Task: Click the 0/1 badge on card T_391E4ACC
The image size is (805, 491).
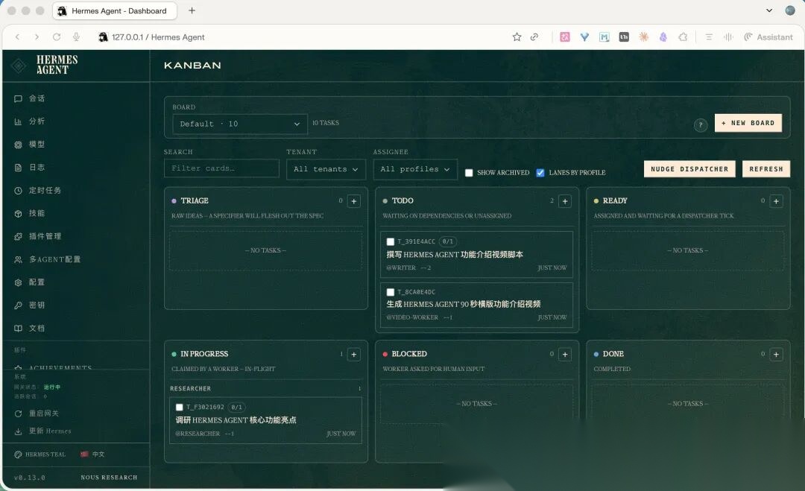Action: click(448, 241)
